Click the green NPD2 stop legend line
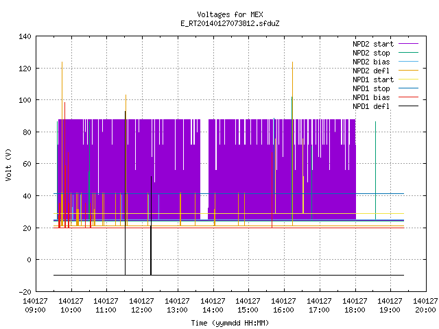439x329 pixels. click(408, 53)
